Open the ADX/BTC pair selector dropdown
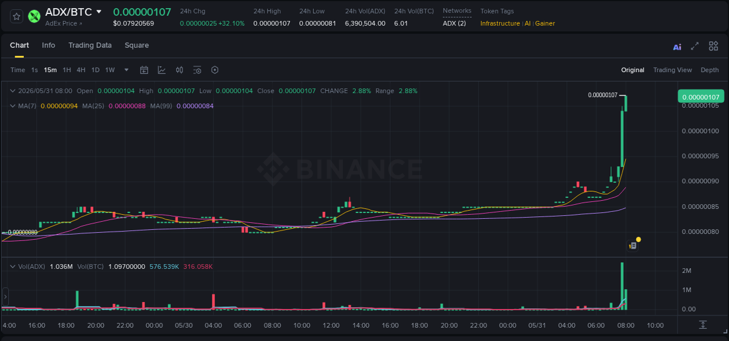Screen dimensions: 729x341 [99, 12]
